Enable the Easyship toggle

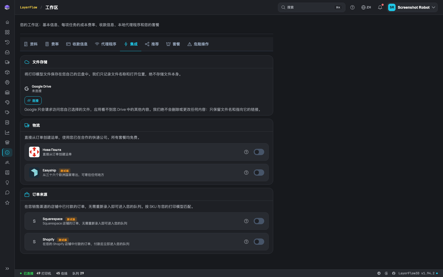259,173
